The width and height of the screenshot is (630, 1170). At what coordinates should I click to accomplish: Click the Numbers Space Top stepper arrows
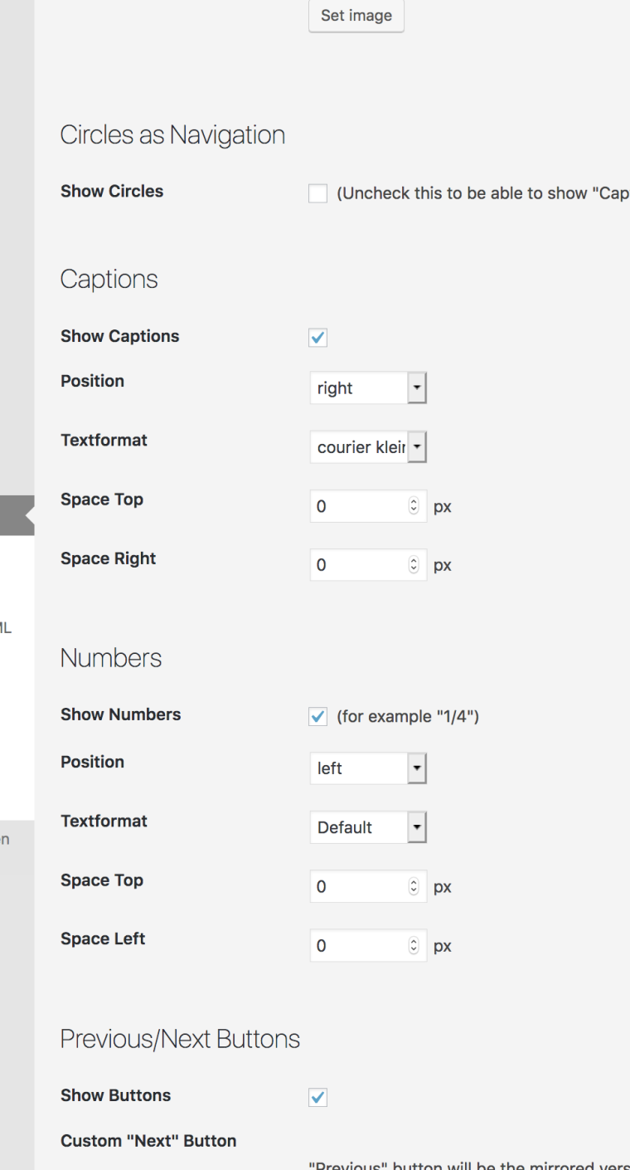(x=414, y=887)
